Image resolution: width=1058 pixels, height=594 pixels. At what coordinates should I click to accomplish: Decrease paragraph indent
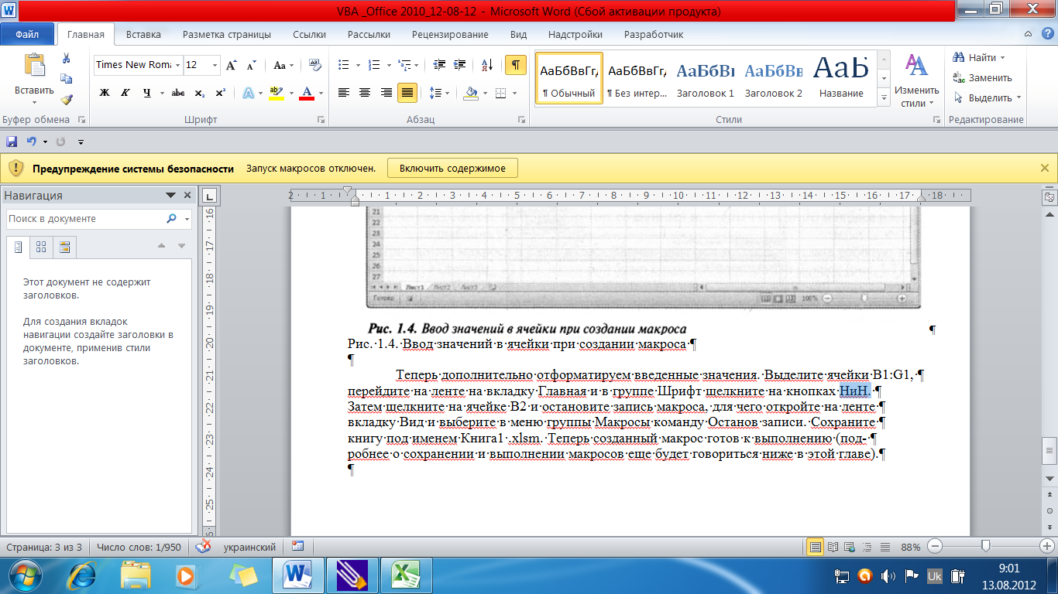coord(440,65)
